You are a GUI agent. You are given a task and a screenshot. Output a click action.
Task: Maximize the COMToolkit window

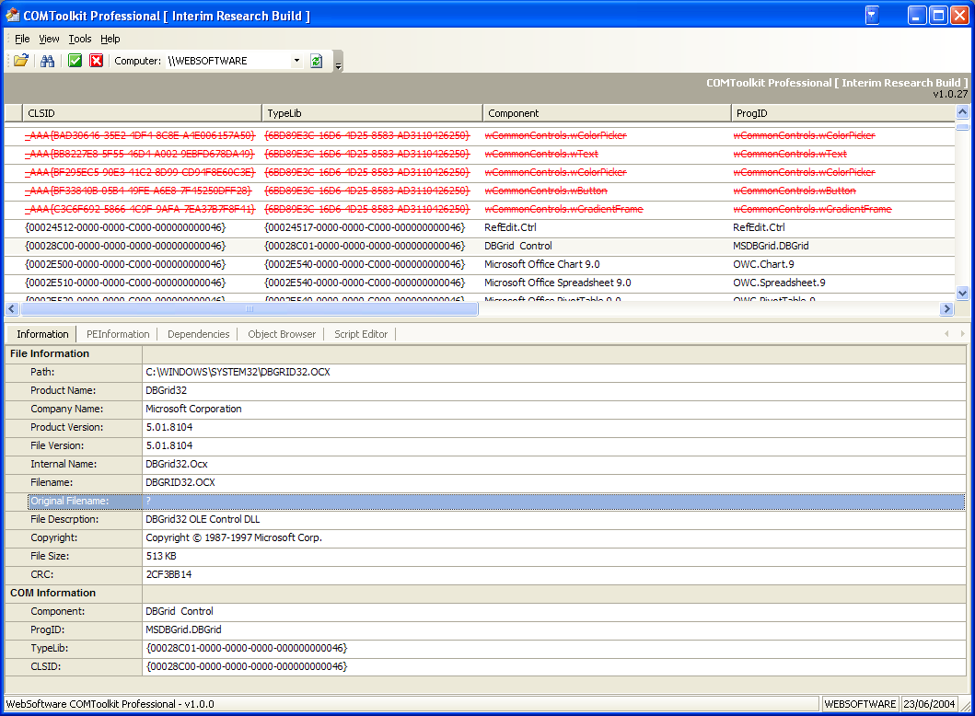(x=937, y=15)
